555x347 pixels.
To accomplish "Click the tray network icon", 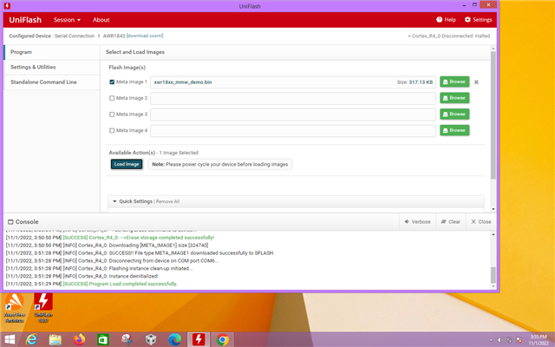I will point(509,340).
